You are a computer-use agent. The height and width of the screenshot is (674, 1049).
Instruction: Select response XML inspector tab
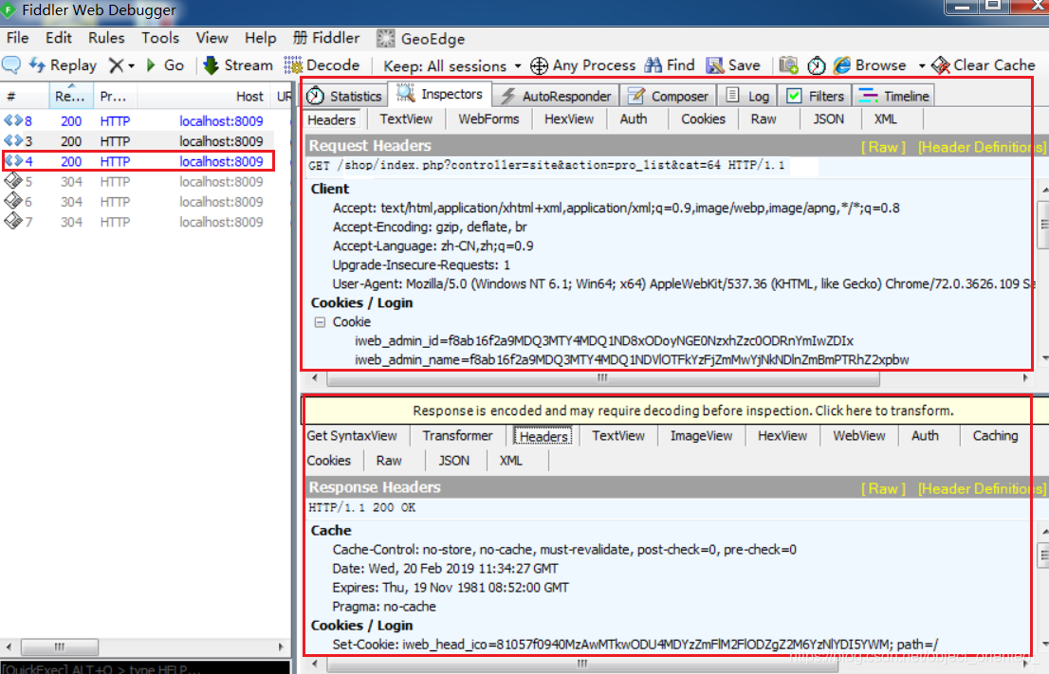tap(511, 461)
